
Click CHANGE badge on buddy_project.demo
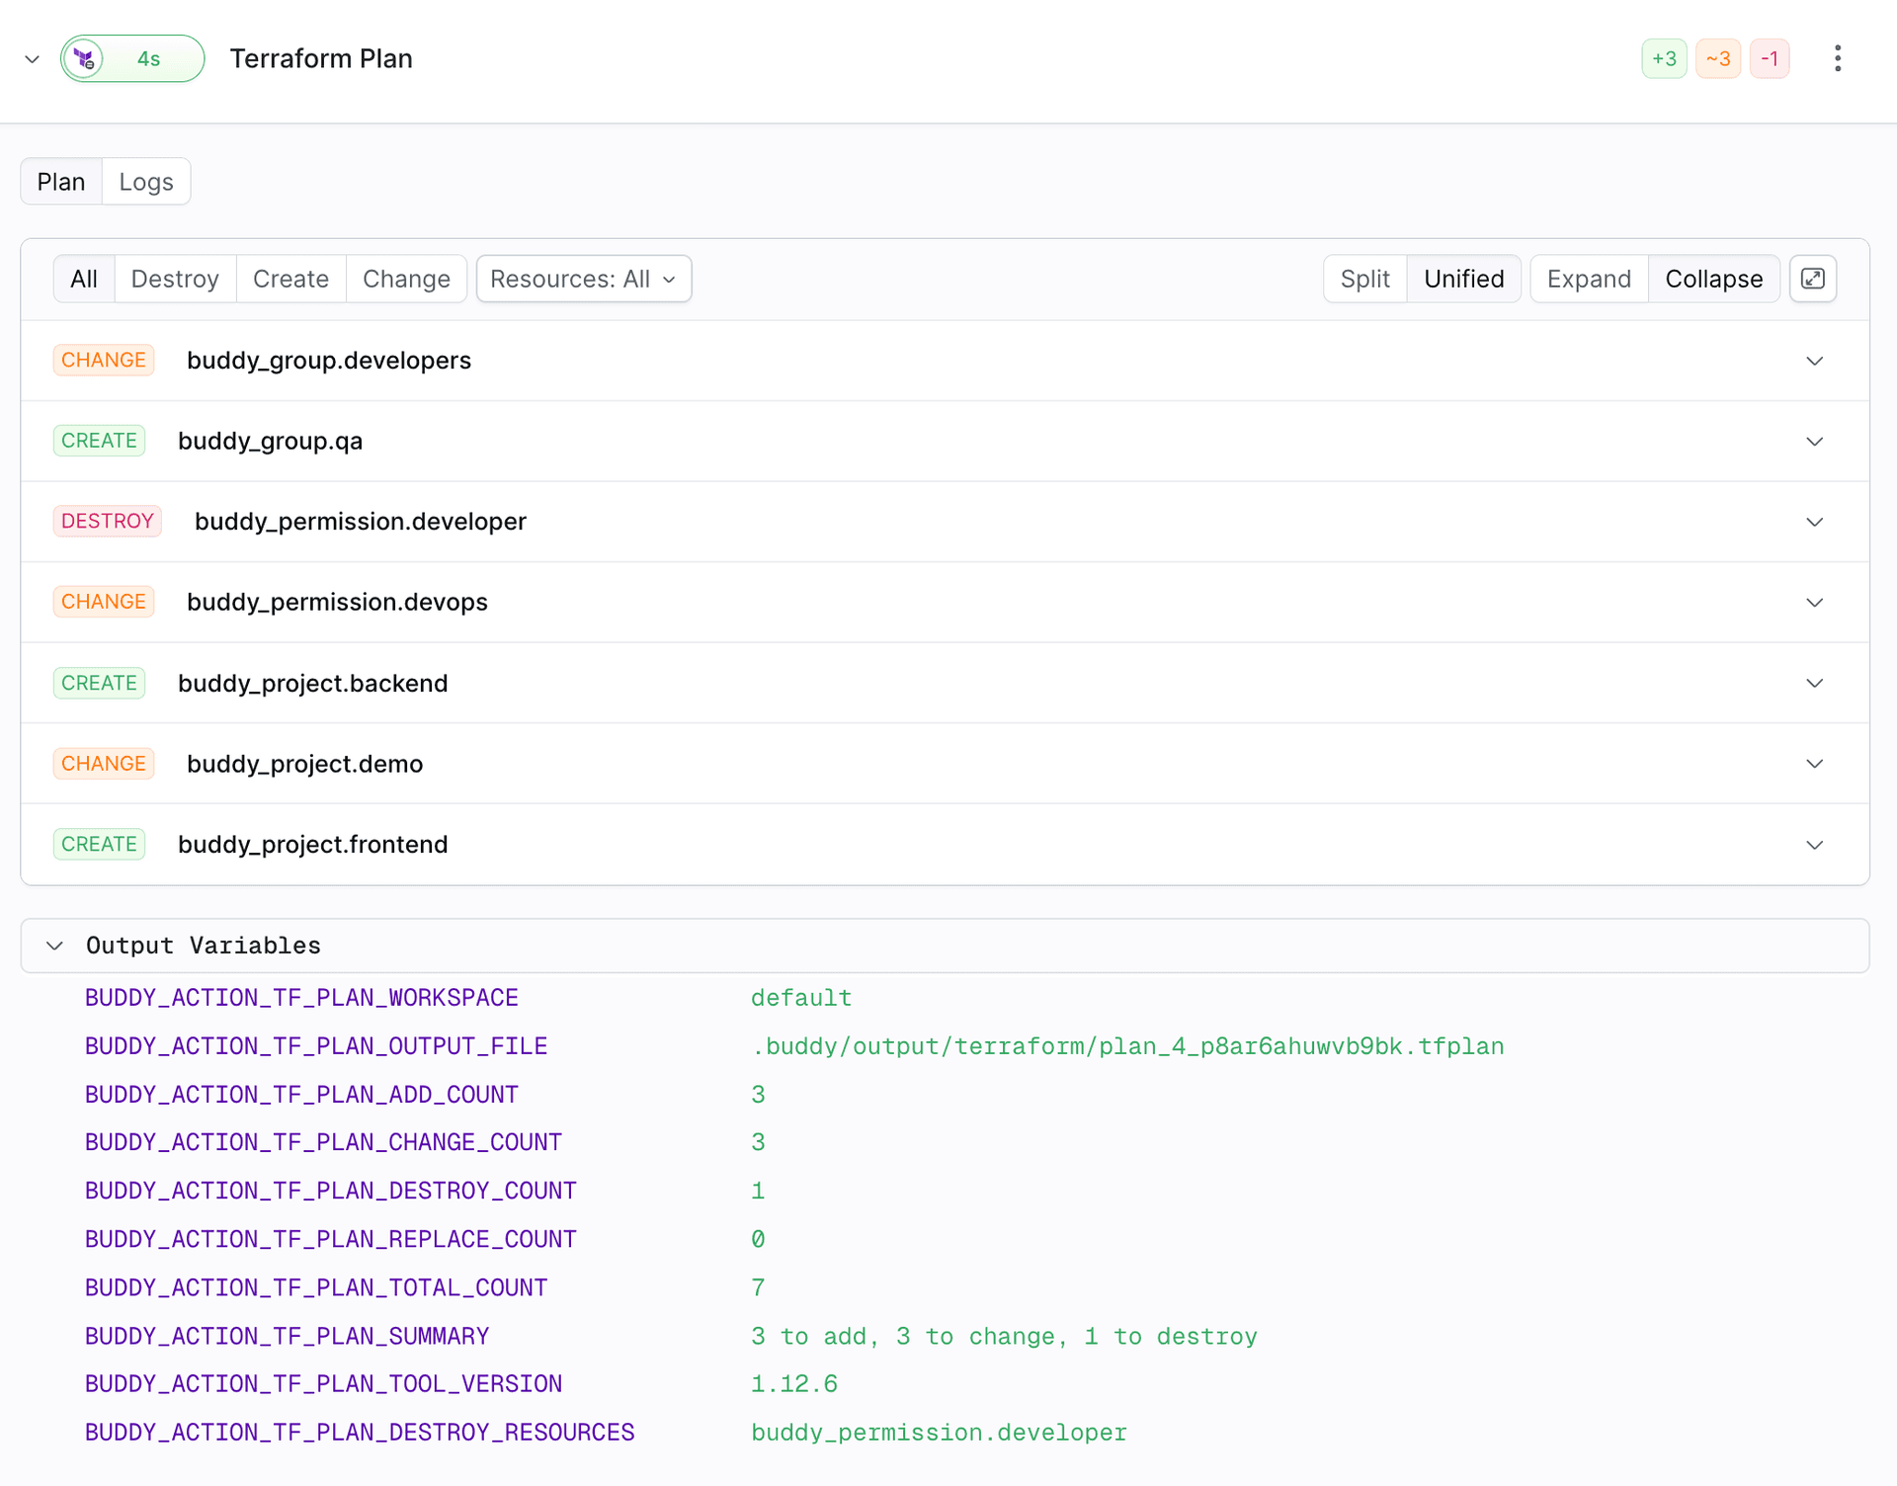click(104, 764)
